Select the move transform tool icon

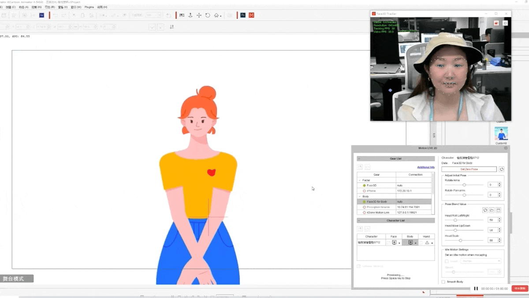[199, 15]
